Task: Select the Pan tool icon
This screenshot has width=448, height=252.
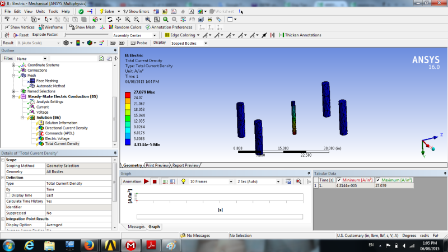Action: pyautogui.click(x=118, y=20)
